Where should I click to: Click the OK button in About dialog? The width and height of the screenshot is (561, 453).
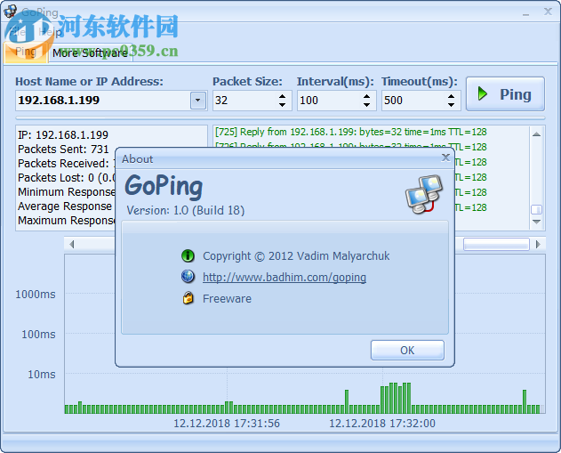point(407,351)
